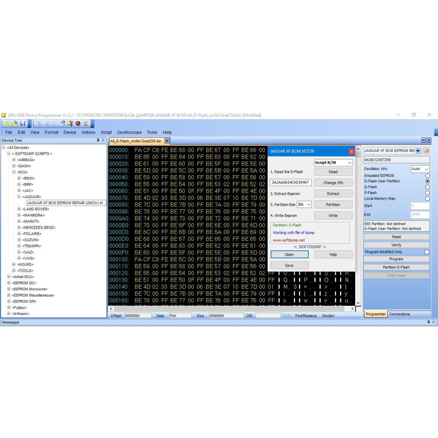Open the Oscillator kHz Auto dropdown
The image size is (438, 438).
tap(420, 169)
